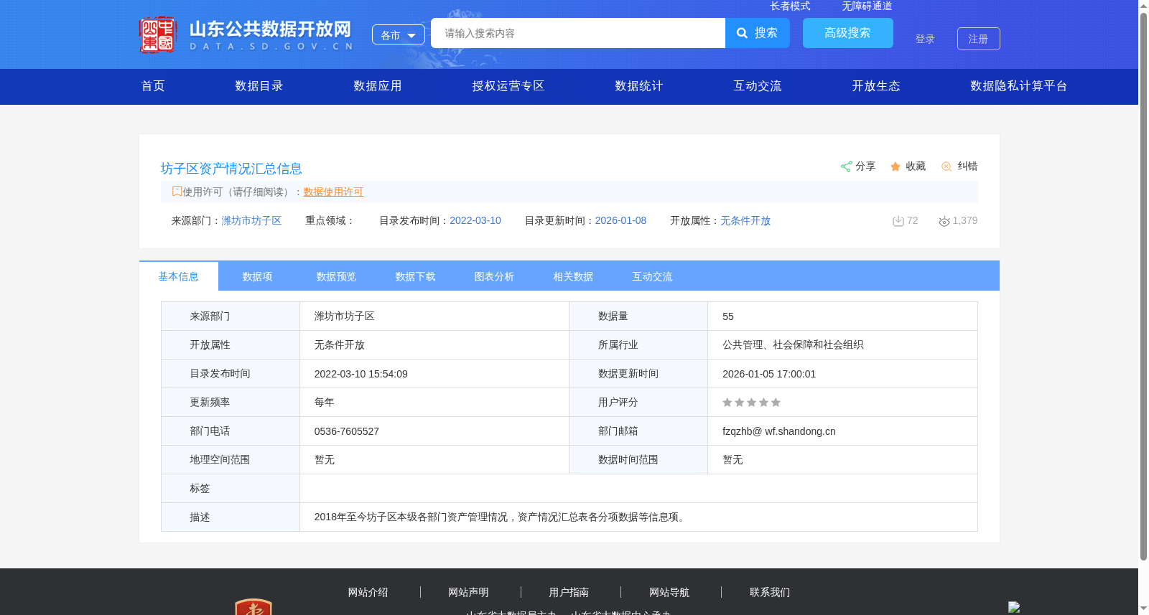Switch to the 互动交流 tab
Screen dimensions: 1149x615
[x=653, y=276]
